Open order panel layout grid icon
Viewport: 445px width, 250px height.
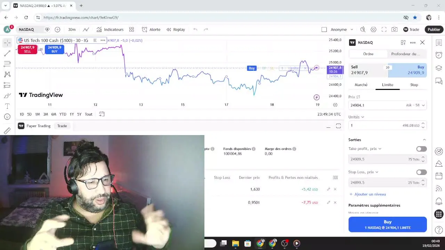click(x=403, y=42)
